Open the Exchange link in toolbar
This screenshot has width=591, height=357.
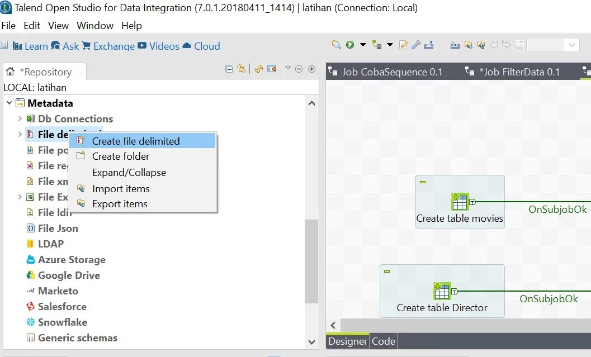(108, 46)
